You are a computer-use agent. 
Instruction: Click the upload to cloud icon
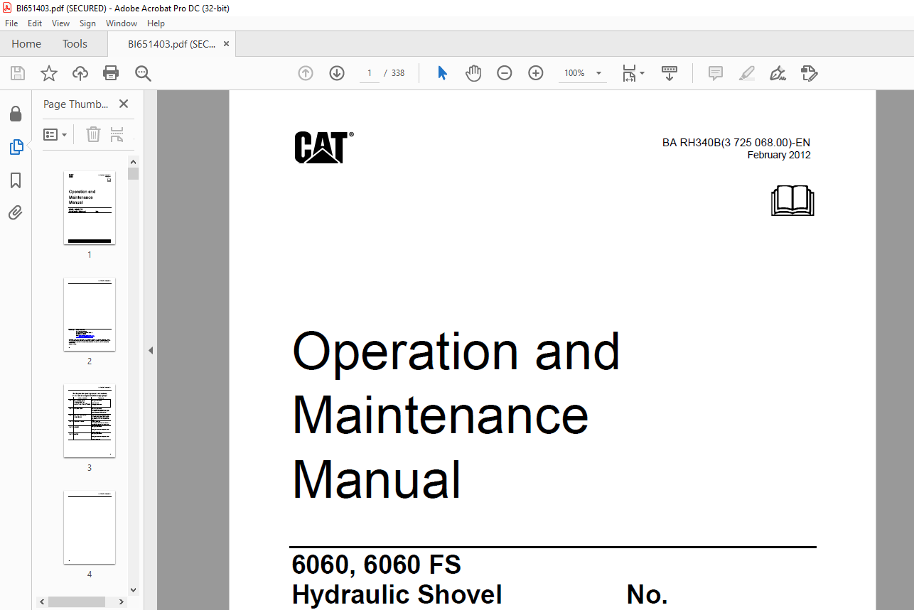point(80,73)
